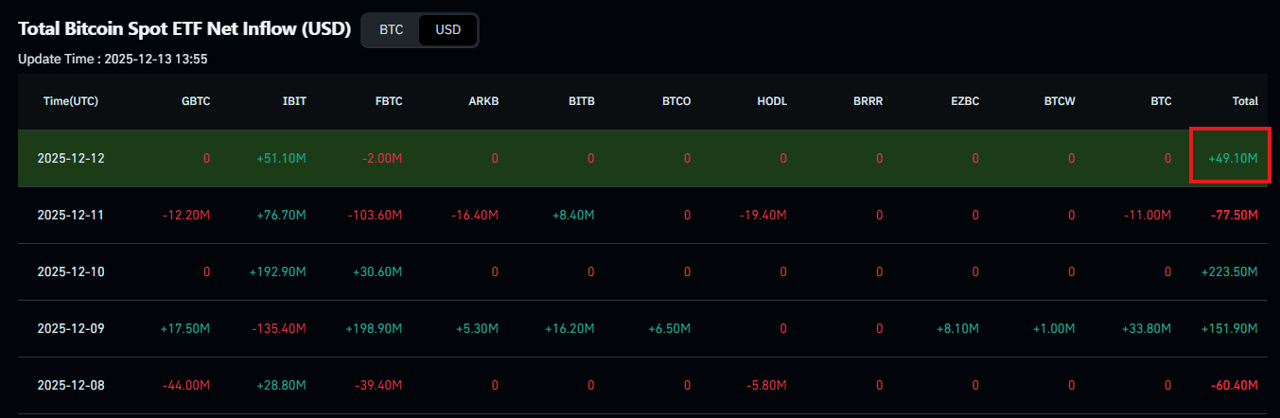Click the HODL column header
Screen dimensions: 1280x418
click(x=772, y=101)
